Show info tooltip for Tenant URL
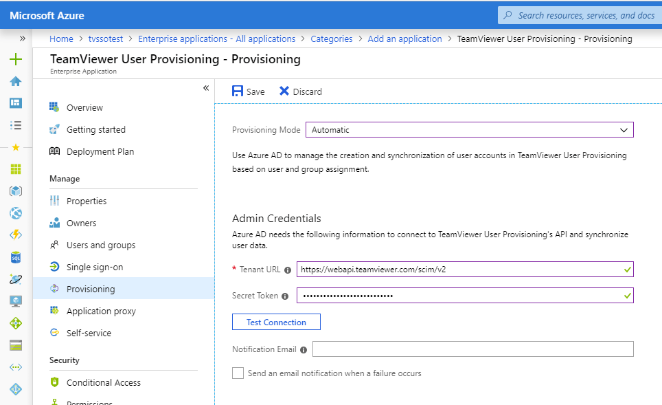662x405 pixels. (x=288, y=270)
